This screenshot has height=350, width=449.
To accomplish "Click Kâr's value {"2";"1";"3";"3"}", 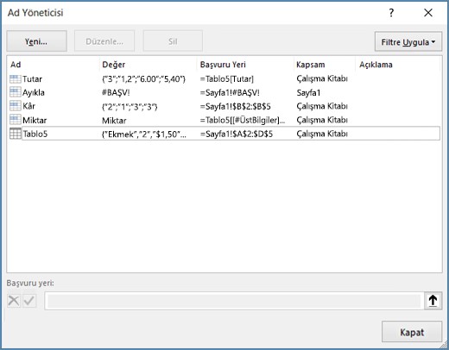I will point(130,107).
